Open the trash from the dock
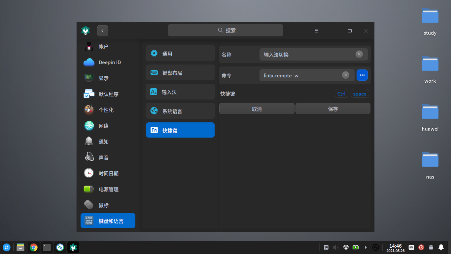The image size is (451, 254). (x=431, y=247)
